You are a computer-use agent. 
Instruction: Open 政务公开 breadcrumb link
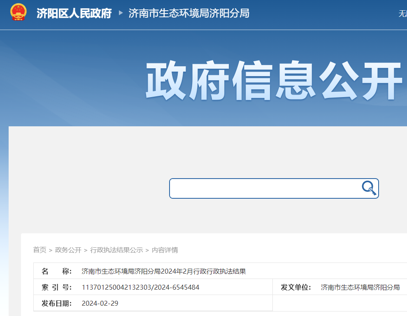(x=68, y=250)
